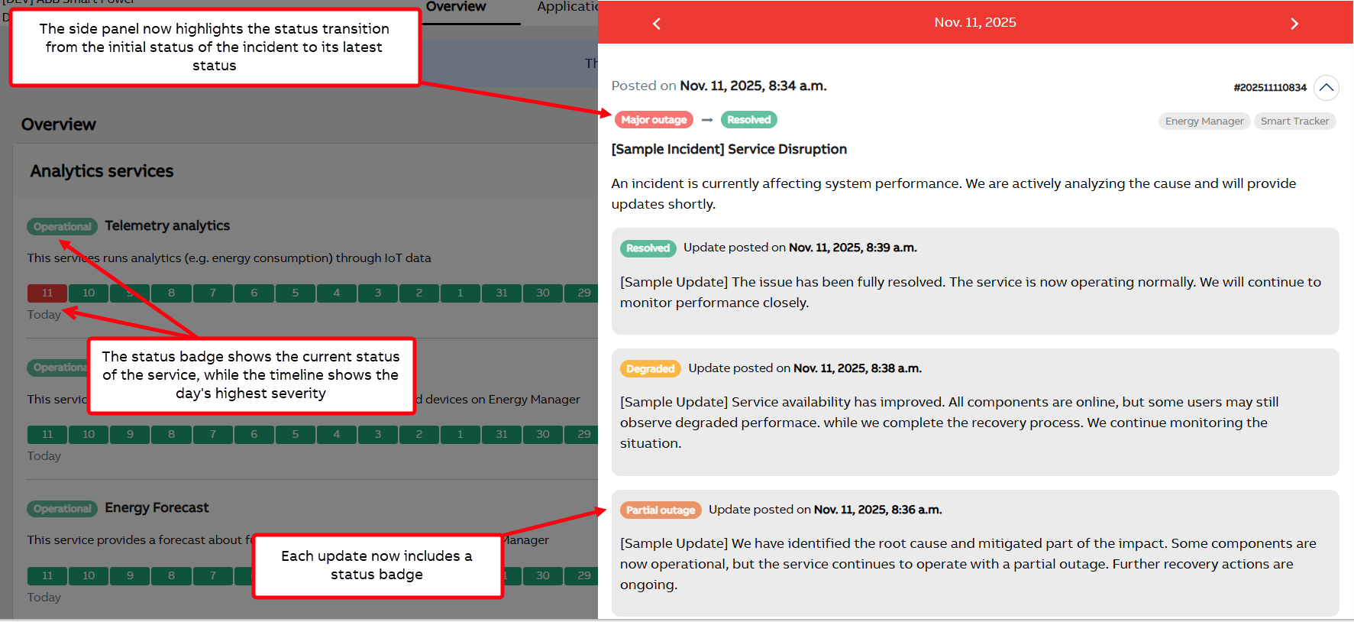Click the Partial outage update badge
Image resolution: width=1354 pixels, height=622 pixels.
click(x=661, y=510)
